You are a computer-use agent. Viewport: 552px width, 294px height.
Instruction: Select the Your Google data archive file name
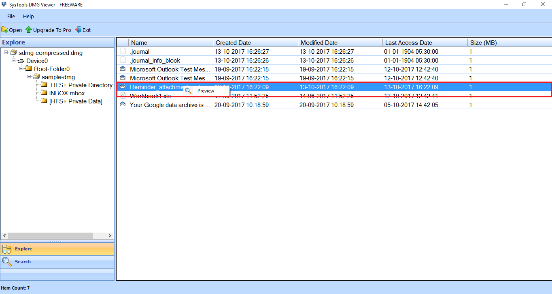point(170,105)
